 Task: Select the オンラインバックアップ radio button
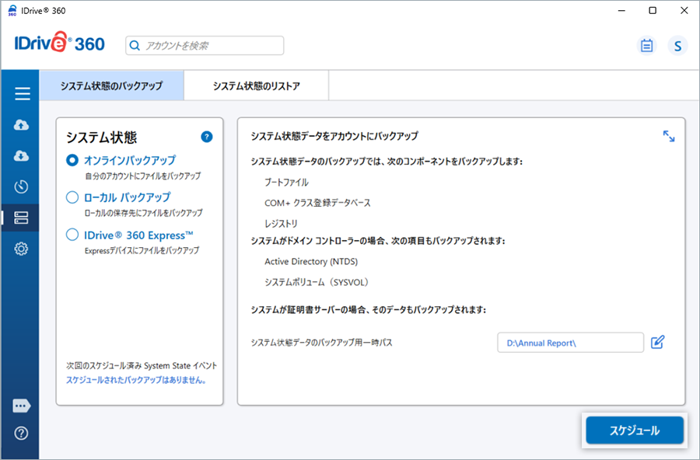pyautogui.click(x=72, y=160)
